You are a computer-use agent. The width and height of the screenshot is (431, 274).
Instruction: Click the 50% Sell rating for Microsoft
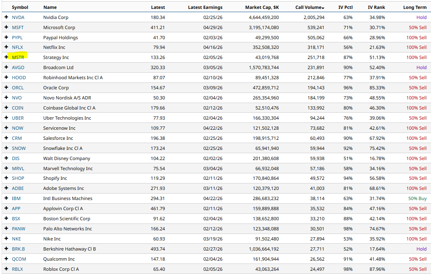coord(418,27)
